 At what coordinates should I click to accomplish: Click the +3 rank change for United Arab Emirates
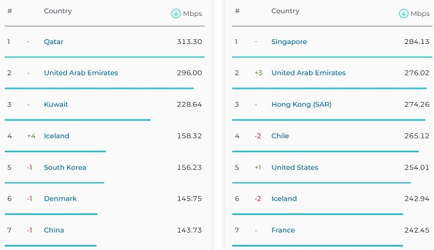pos(258,73)
